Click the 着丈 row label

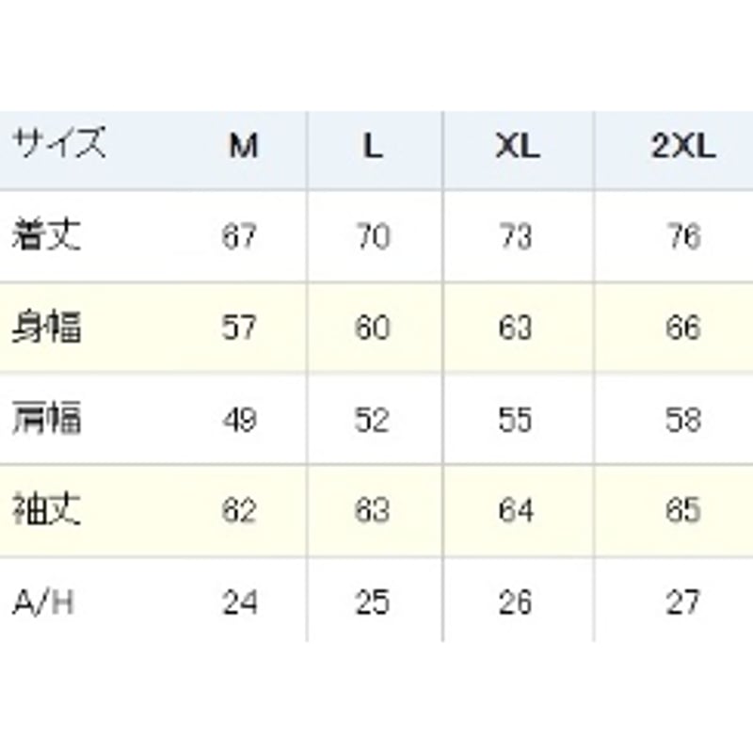[x=46, y=235]
